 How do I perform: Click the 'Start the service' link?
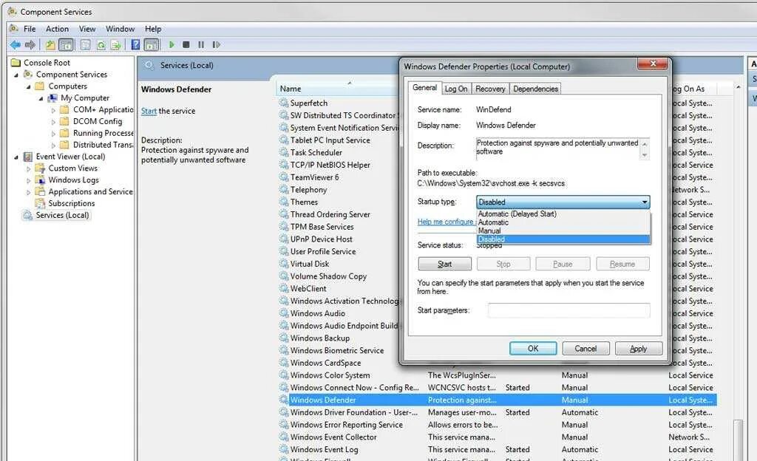[x=149, y=111]
